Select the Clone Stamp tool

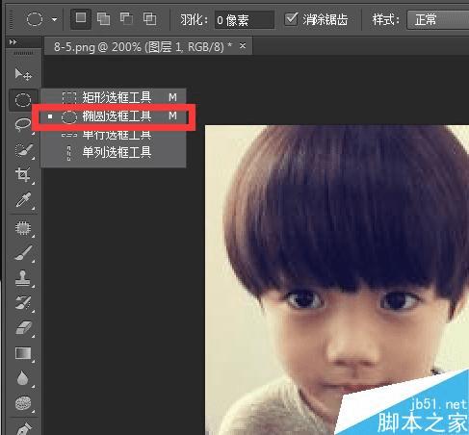click(x=23, y=278)
